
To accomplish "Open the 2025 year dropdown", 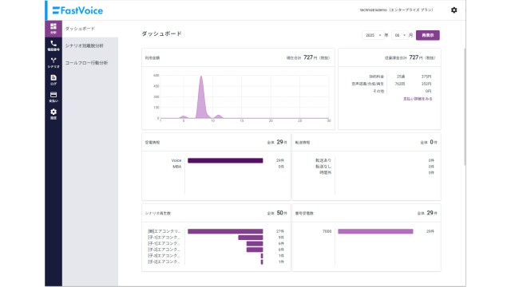I will (x=373, y=35).
